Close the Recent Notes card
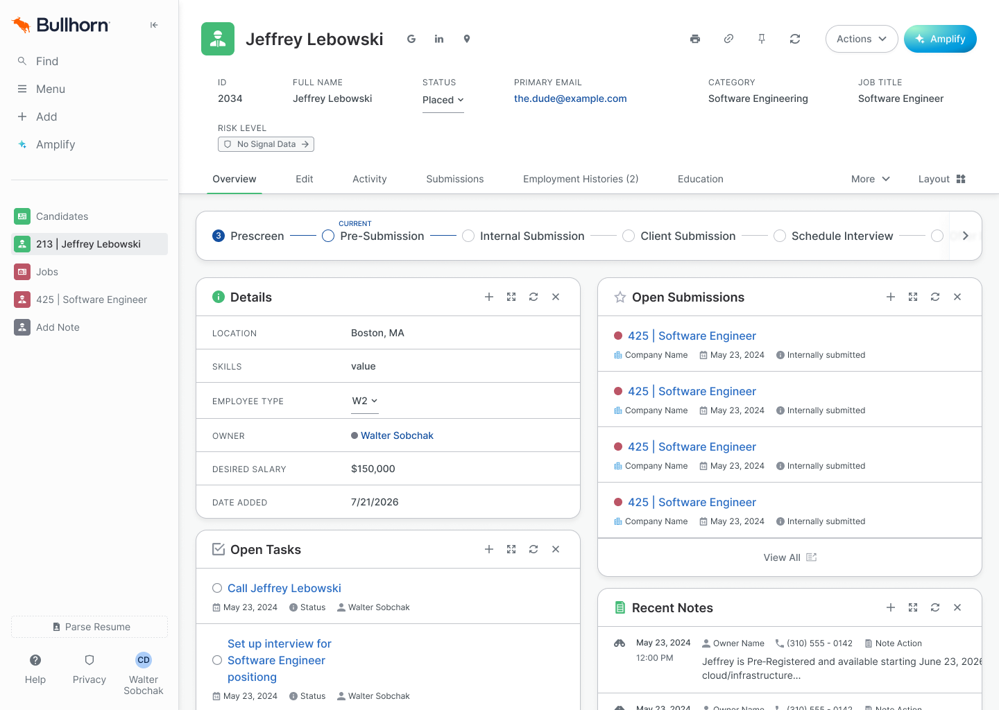The height and width of the screenshot is (710, 999). [957, 607]
